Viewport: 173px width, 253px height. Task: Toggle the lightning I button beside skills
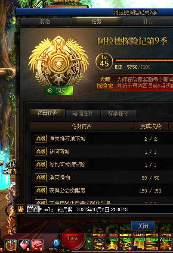(x=89, y=244)
